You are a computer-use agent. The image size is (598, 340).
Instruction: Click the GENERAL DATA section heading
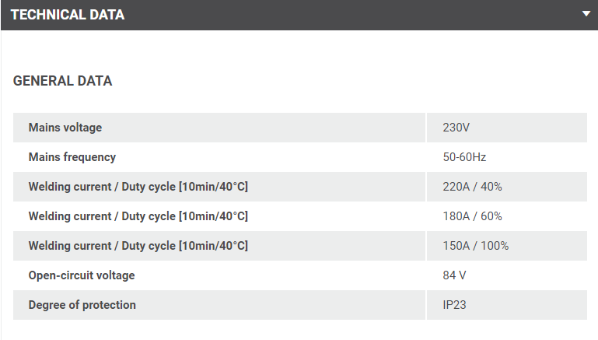(63, 81)
